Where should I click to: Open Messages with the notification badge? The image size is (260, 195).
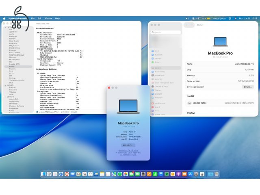pyautogui.click(x=132, y=174)
